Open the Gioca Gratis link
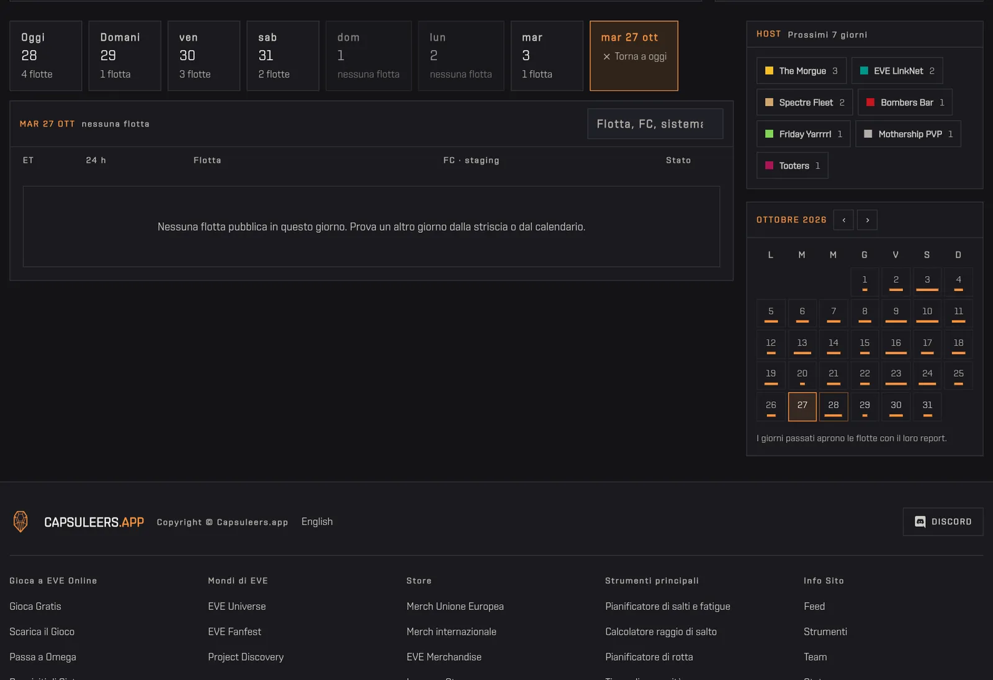Viewport: 993px width, 680px height. (x=35, y=606)
